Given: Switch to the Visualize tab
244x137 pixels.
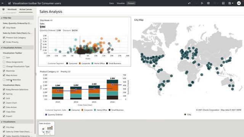Looking at the screenshot, I should click(120, 3).
